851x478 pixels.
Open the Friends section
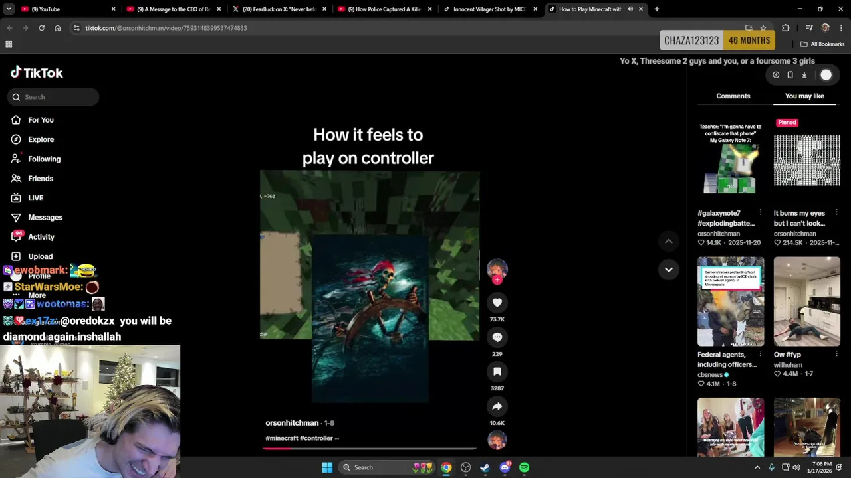[x=41, y=179]
